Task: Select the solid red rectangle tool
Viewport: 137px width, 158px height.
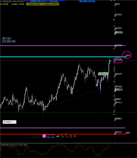Action: (40, 136)
